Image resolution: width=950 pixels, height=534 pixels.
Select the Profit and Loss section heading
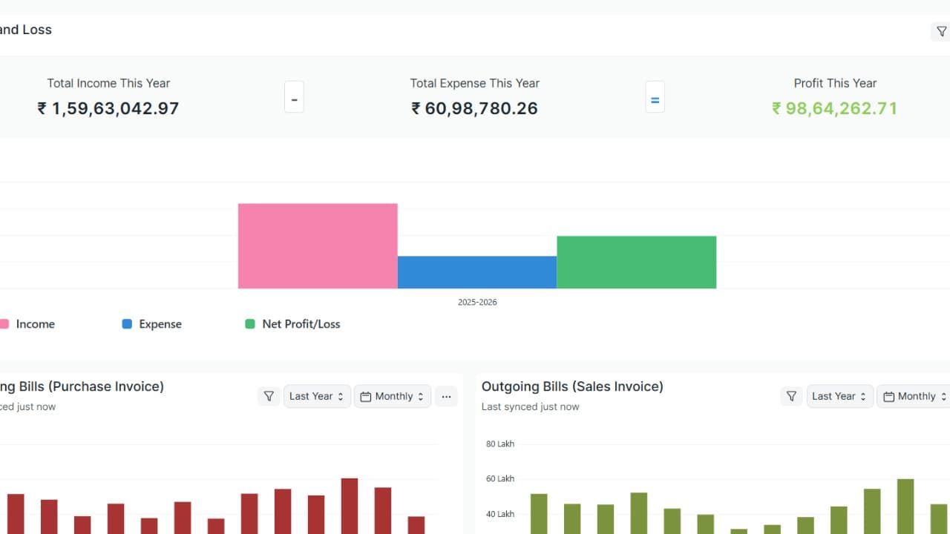[x=26, y=30]
